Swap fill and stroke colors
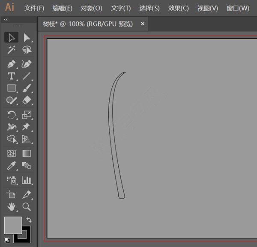 click(x=29, y=220)
